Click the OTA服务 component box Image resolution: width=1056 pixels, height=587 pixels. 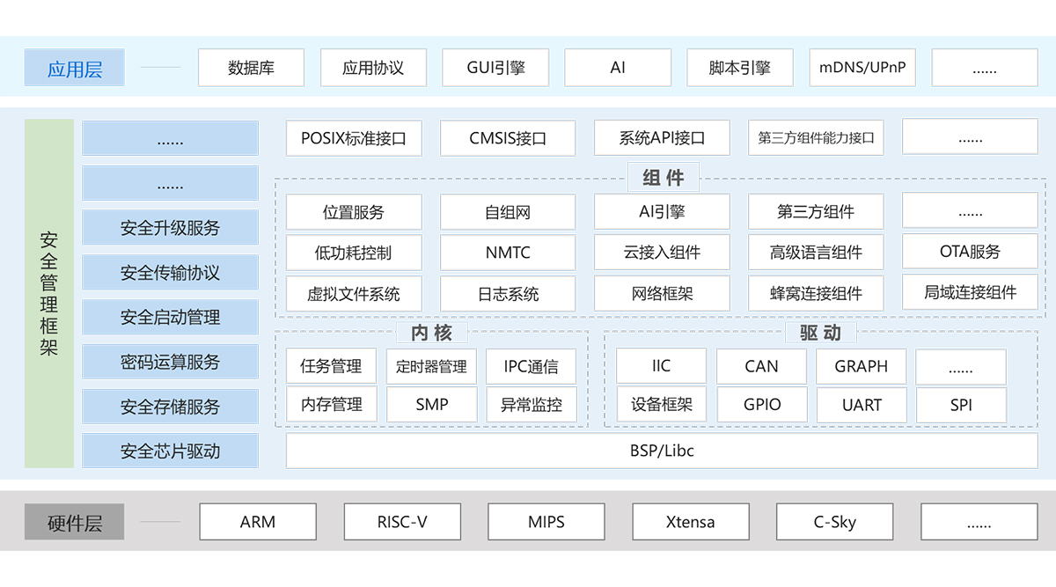pos(970,252)
